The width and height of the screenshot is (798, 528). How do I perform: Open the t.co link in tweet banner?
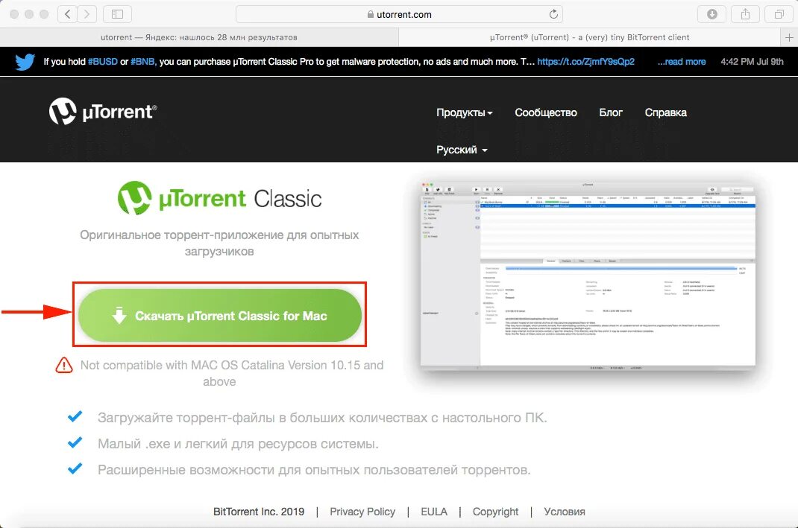[x=585, y=62]
